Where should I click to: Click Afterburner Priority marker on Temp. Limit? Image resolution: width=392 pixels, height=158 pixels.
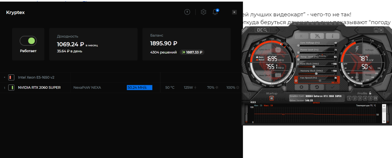[322, 56]
